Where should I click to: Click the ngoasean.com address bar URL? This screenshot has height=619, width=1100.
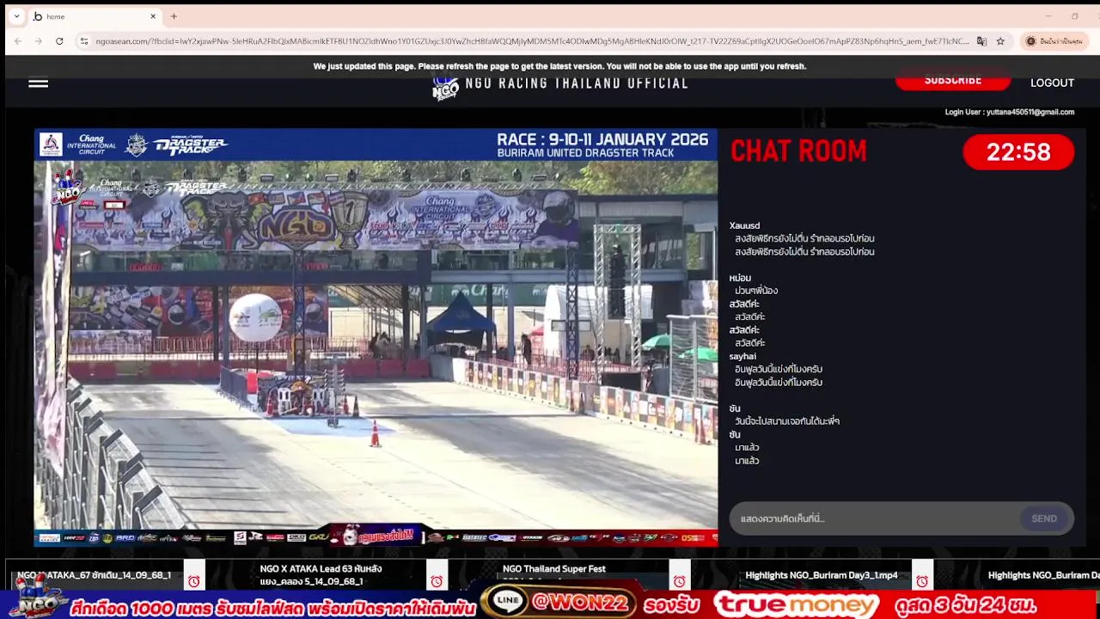coord(531,41)
